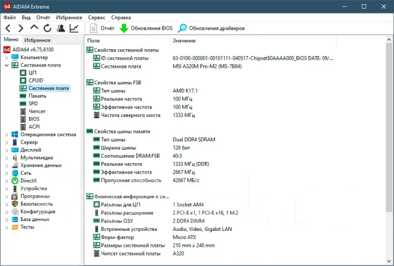Expand the DirectX tree node
This screenshot has width=394, height=266.
click(x=7, y=181)
